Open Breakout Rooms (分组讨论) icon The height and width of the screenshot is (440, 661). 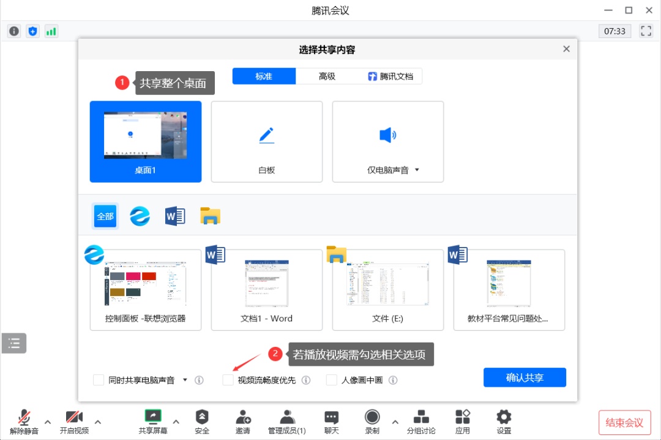click(x=421, y=417)
